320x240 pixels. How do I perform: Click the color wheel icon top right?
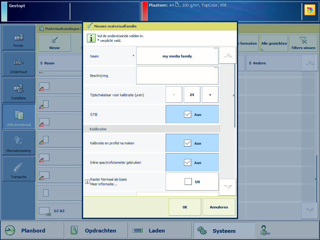click(310, 10)
